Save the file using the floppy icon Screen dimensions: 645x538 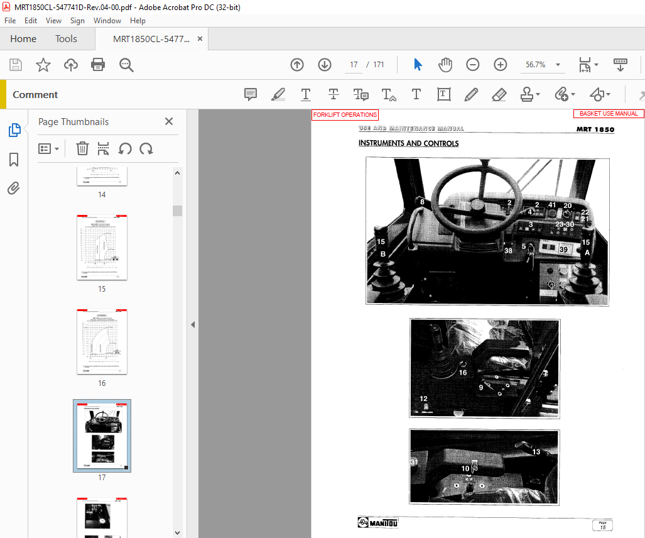click(x=16, y=65)
